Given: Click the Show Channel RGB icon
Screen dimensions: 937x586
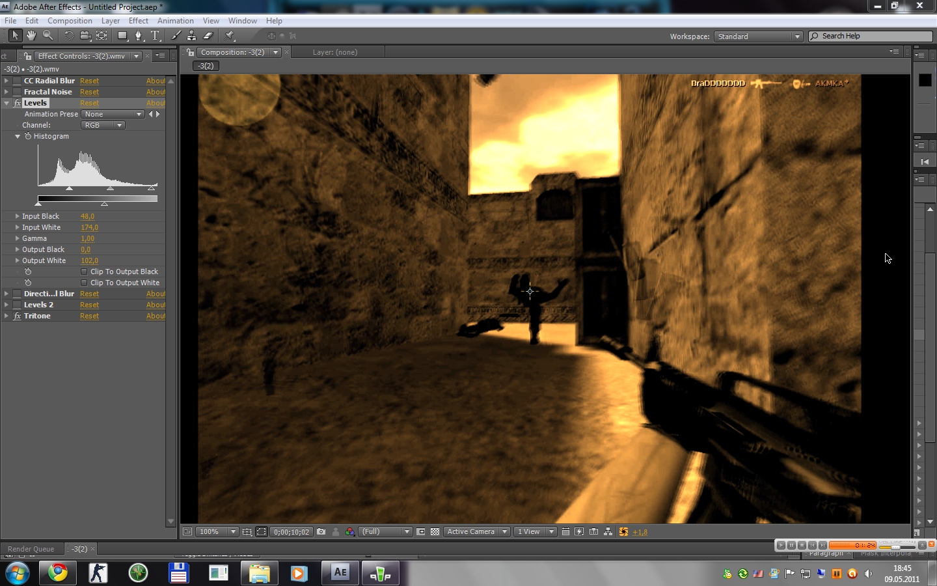Looking at the screenshot, I should coord(350,532).
